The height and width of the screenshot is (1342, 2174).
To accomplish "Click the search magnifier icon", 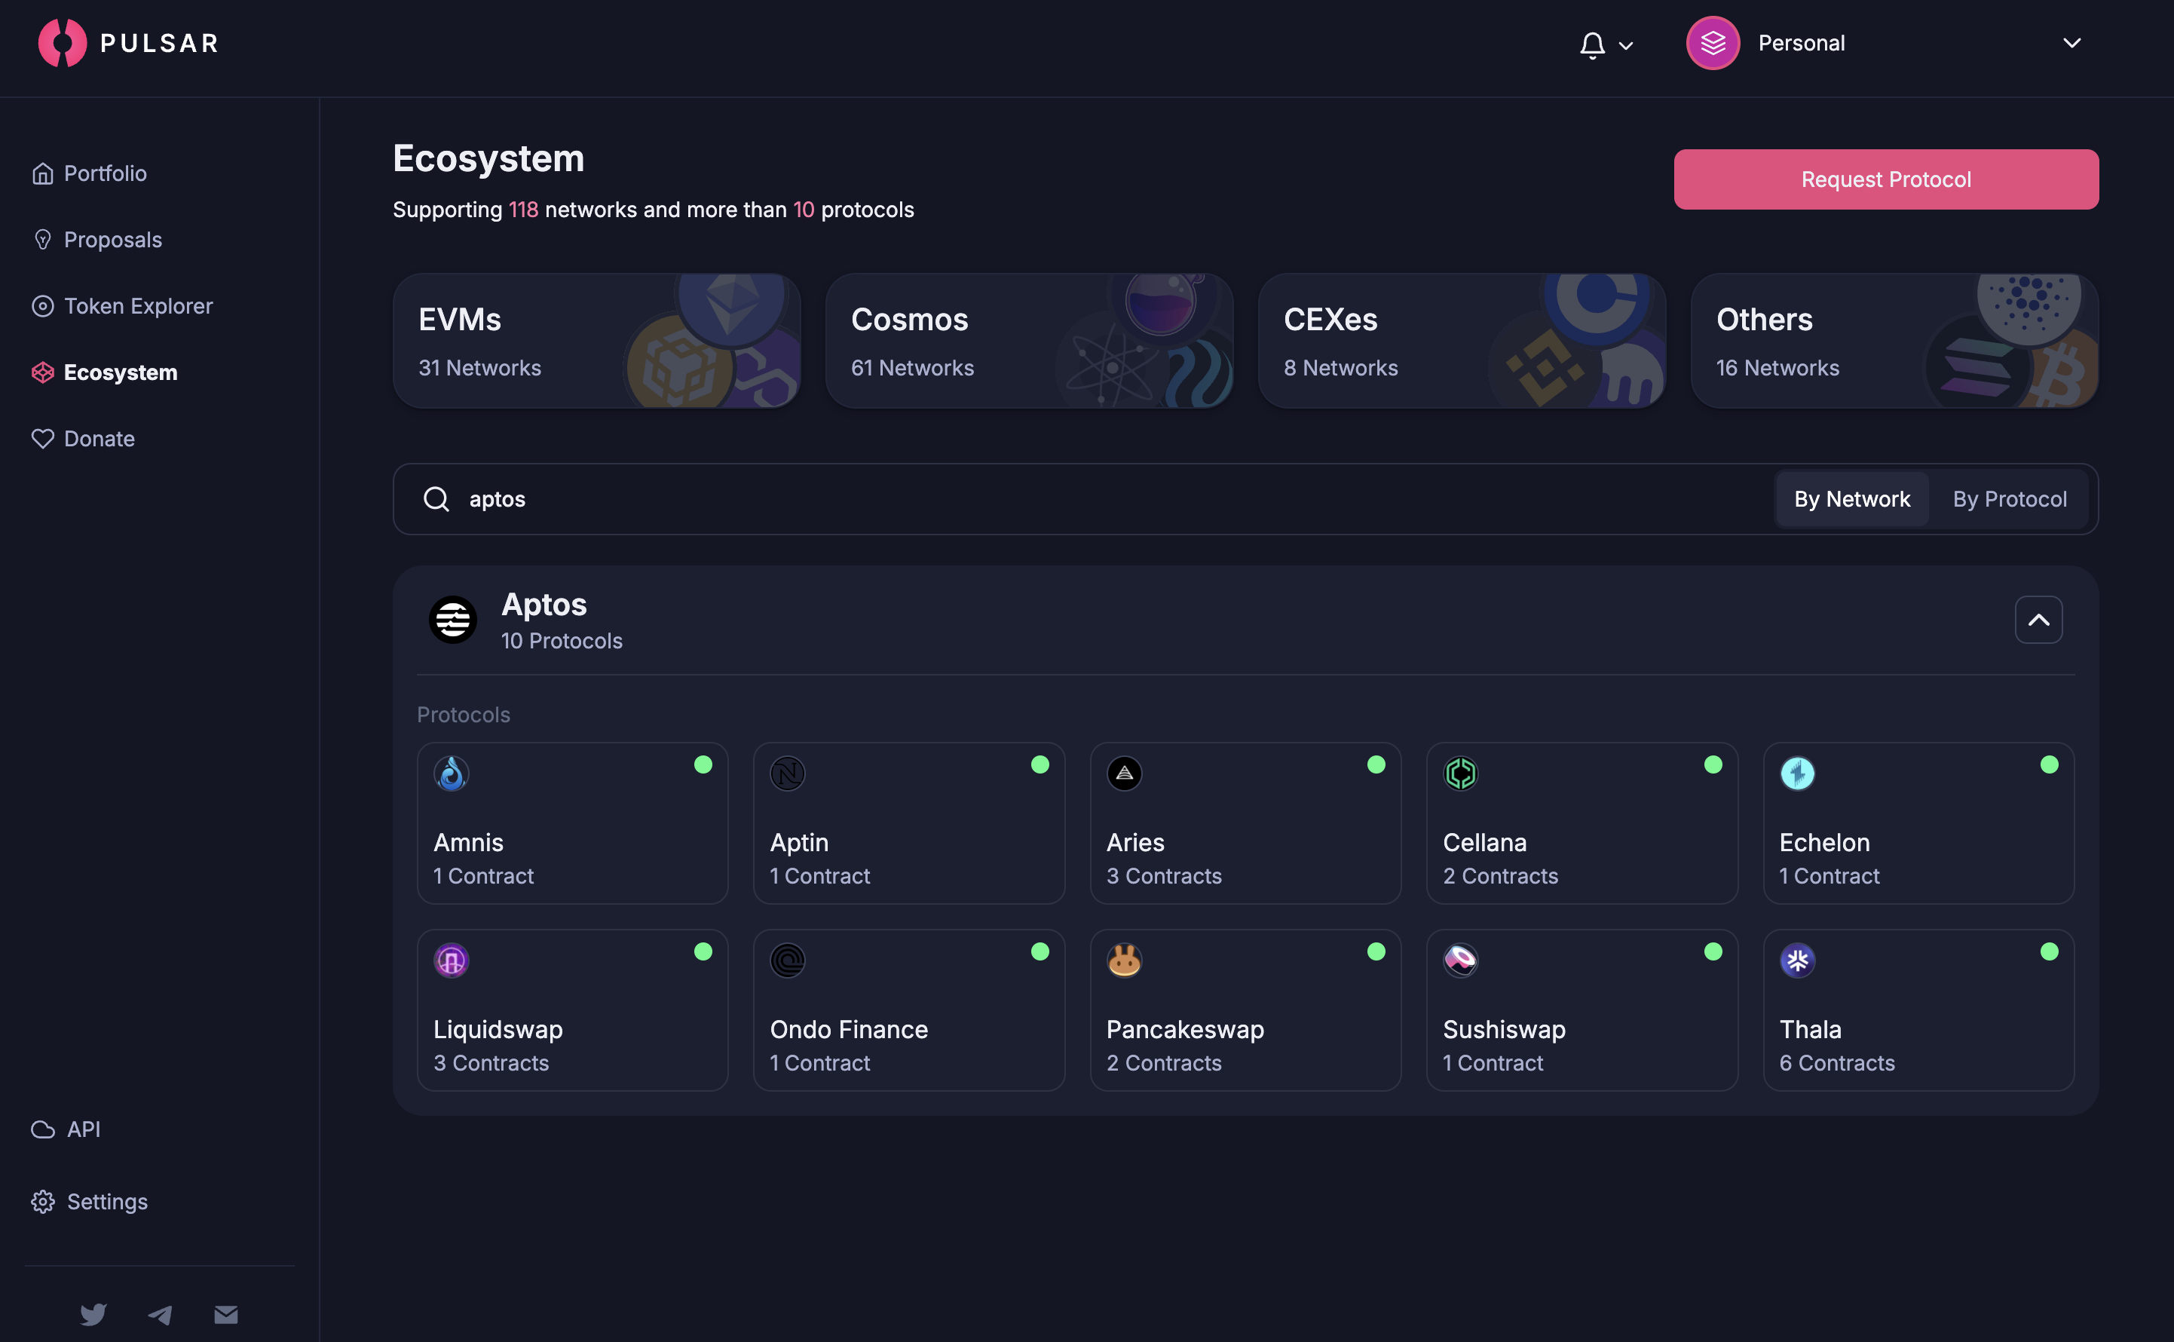I will point(436,499).
